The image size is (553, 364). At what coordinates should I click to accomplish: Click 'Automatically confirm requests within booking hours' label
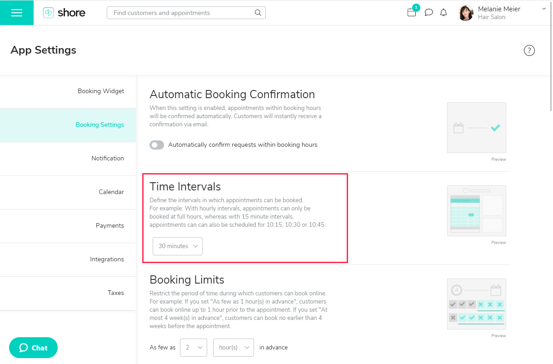[243, 145]
